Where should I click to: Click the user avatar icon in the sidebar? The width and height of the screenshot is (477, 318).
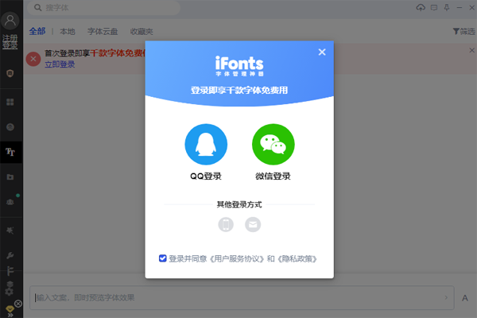10,21
